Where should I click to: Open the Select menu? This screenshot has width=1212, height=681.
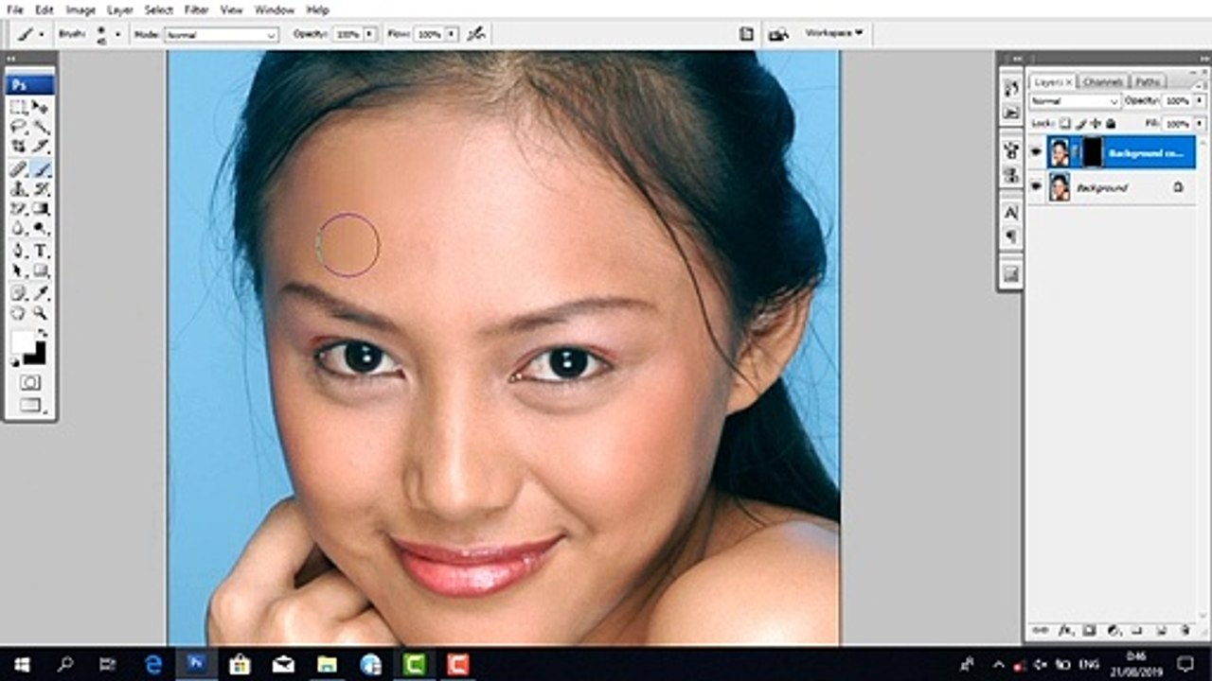[x=158, y=9]
